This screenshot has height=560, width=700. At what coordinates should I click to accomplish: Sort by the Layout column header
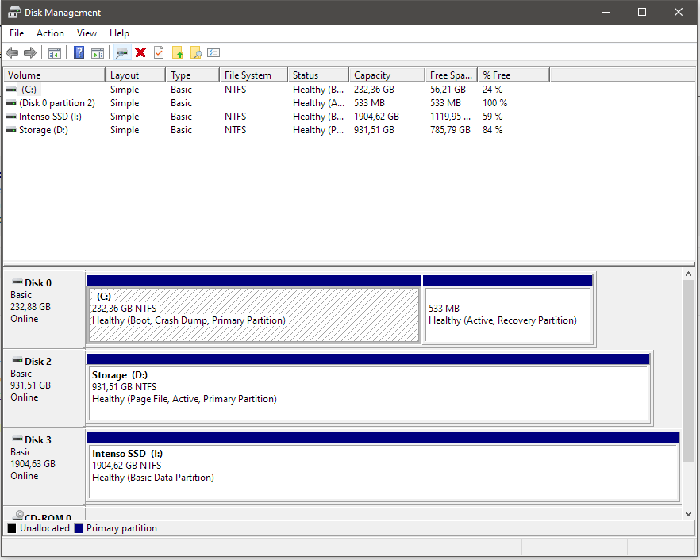135,75
